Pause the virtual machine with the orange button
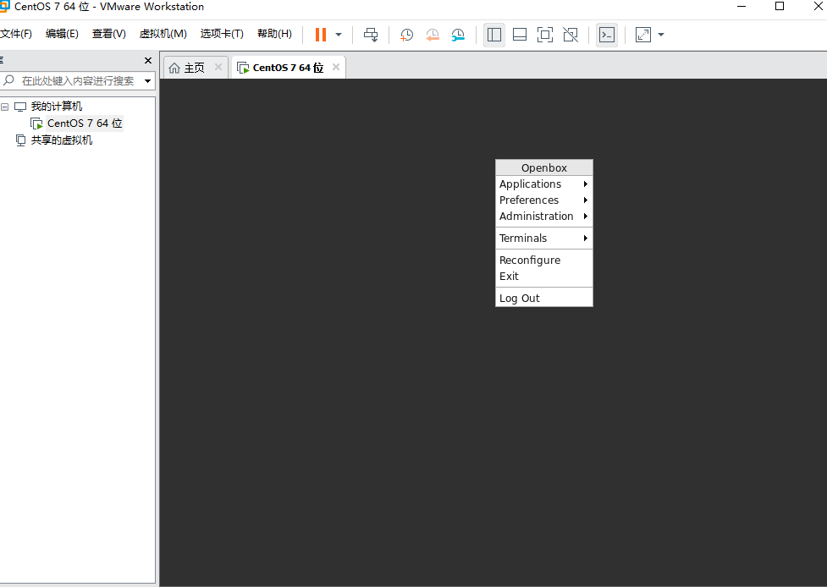Viewport: 827px width, 587px height. pyautogui.click(x=321, y=35)
